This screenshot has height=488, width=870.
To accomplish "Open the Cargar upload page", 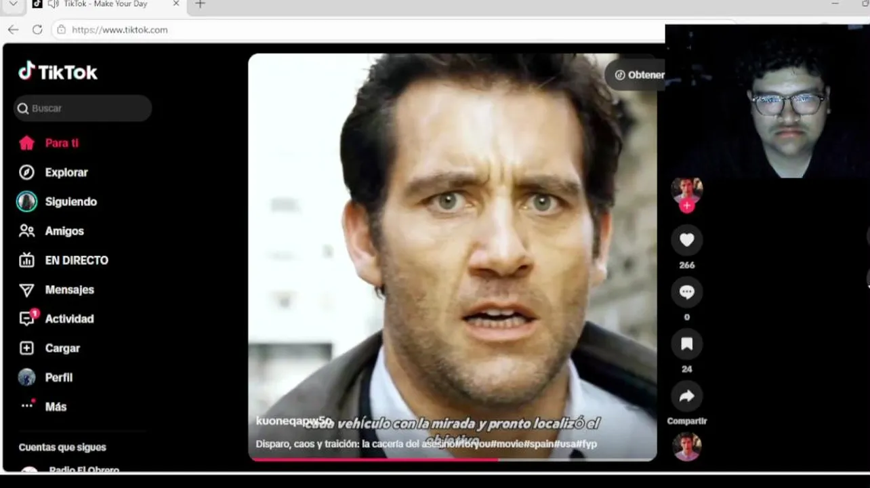I will coord(61,348).
